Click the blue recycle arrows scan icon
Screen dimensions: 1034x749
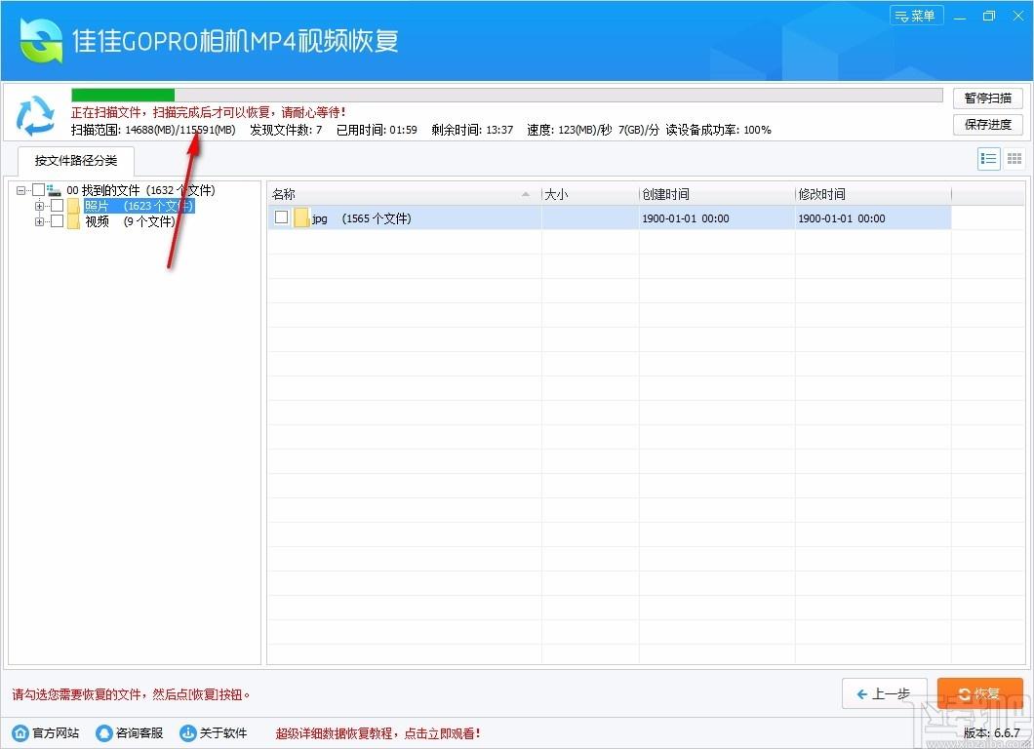[x=36, y=116]
